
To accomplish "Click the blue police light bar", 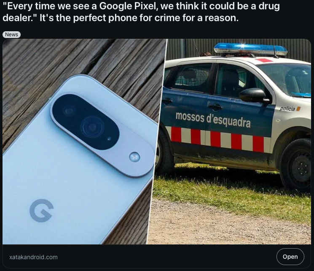I will (x=250, y=49).
